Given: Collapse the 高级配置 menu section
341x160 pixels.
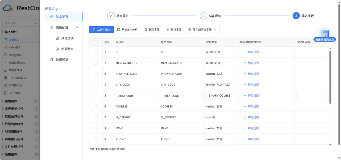Looking at the screenshot, I should pos(77,27).
